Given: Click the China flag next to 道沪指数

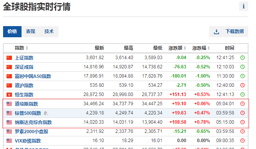Looking at the screenshot, I should point(9,85).
